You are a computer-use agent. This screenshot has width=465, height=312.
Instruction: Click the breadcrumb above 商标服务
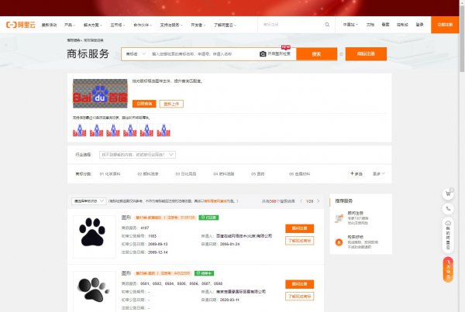(85, 40)
